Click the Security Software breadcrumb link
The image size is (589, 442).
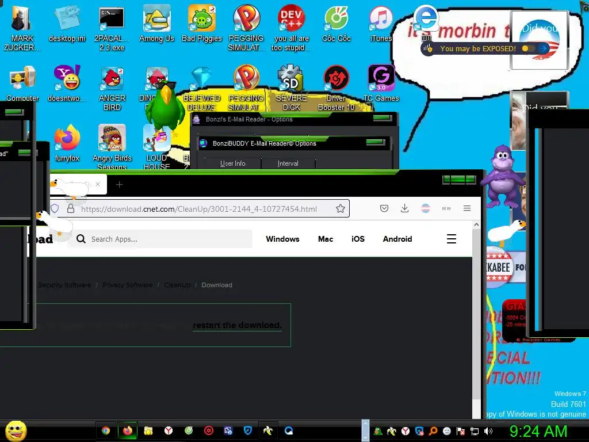click(64, 285)
